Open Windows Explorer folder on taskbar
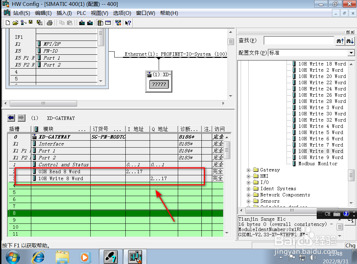357x264 pixels. pos(62,257)
